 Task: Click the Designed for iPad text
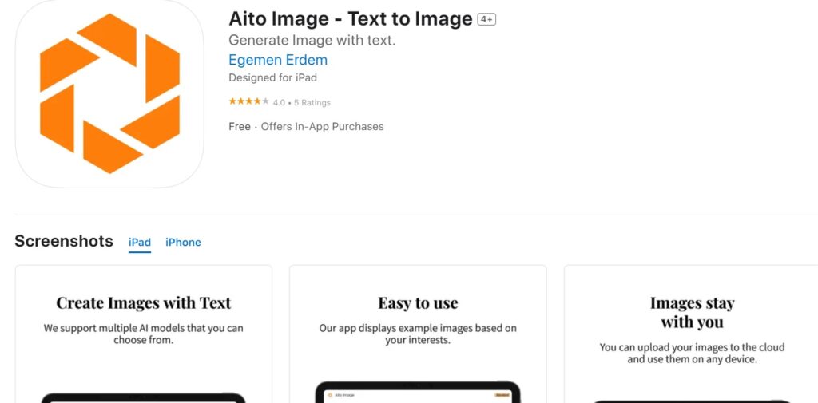pyautogui.click(x=272, y=77)
